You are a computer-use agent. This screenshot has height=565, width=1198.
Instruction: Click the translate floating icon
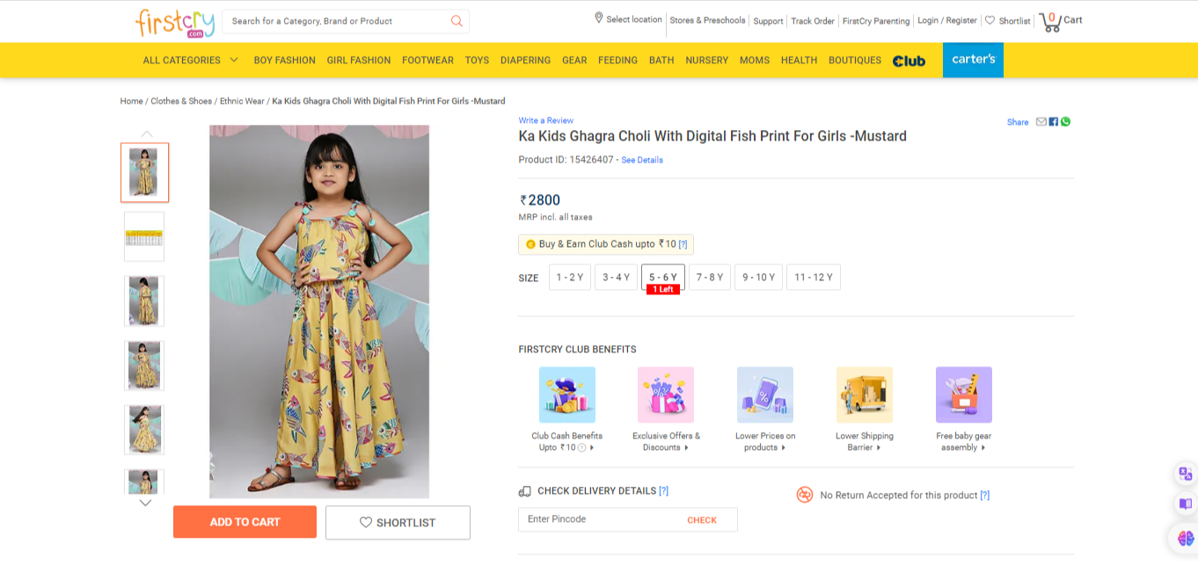pos(1185,474)
